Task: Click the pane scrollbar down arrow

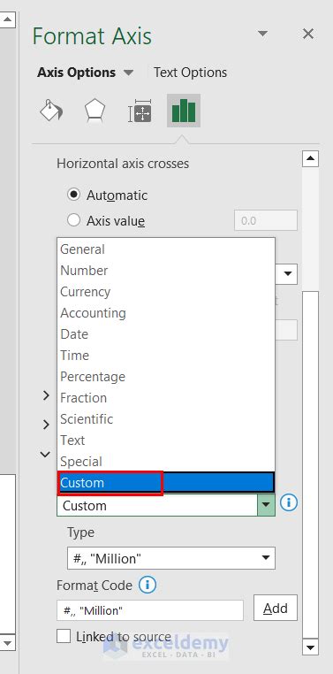Action: pyautogui.click(x=310, y=646)
